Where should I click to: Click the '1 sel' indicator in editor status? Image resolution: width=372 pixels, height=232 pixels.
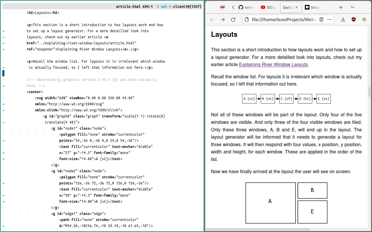click(162, 6)
